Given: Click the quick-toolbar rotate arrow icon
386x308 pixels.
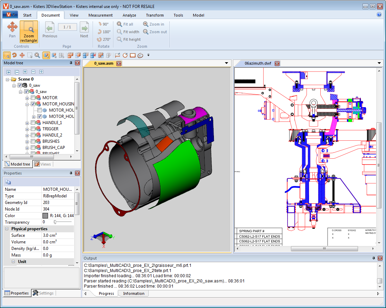Looking at the screenshot, I should 14,55.
